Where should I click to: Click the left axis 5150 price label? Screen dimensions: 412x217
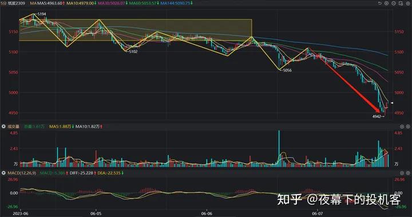(x=13, y=32)
